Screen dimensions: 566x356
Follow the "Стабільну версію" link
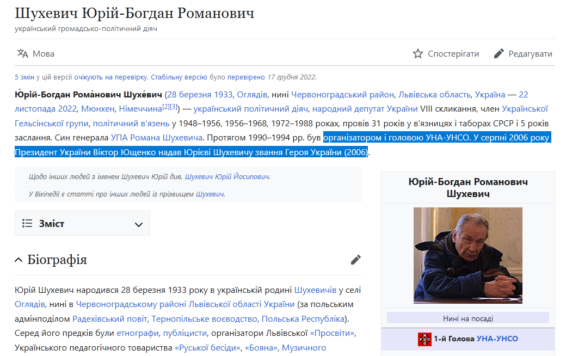tap(179, 77)
